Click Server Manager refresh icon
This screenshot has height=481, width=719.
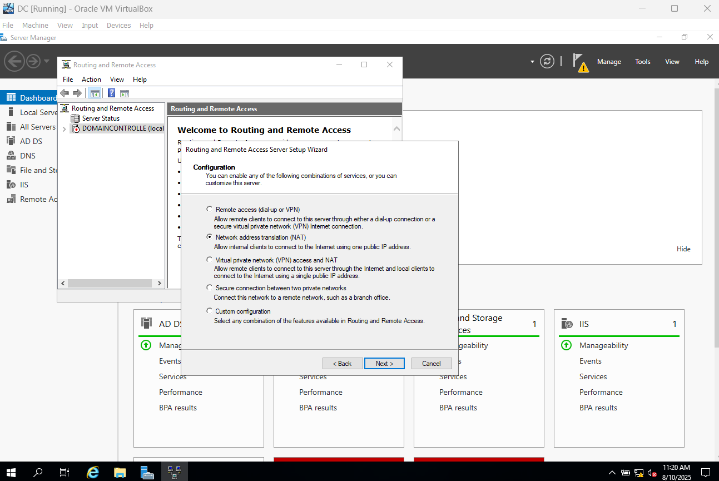[x=547, y=61]
